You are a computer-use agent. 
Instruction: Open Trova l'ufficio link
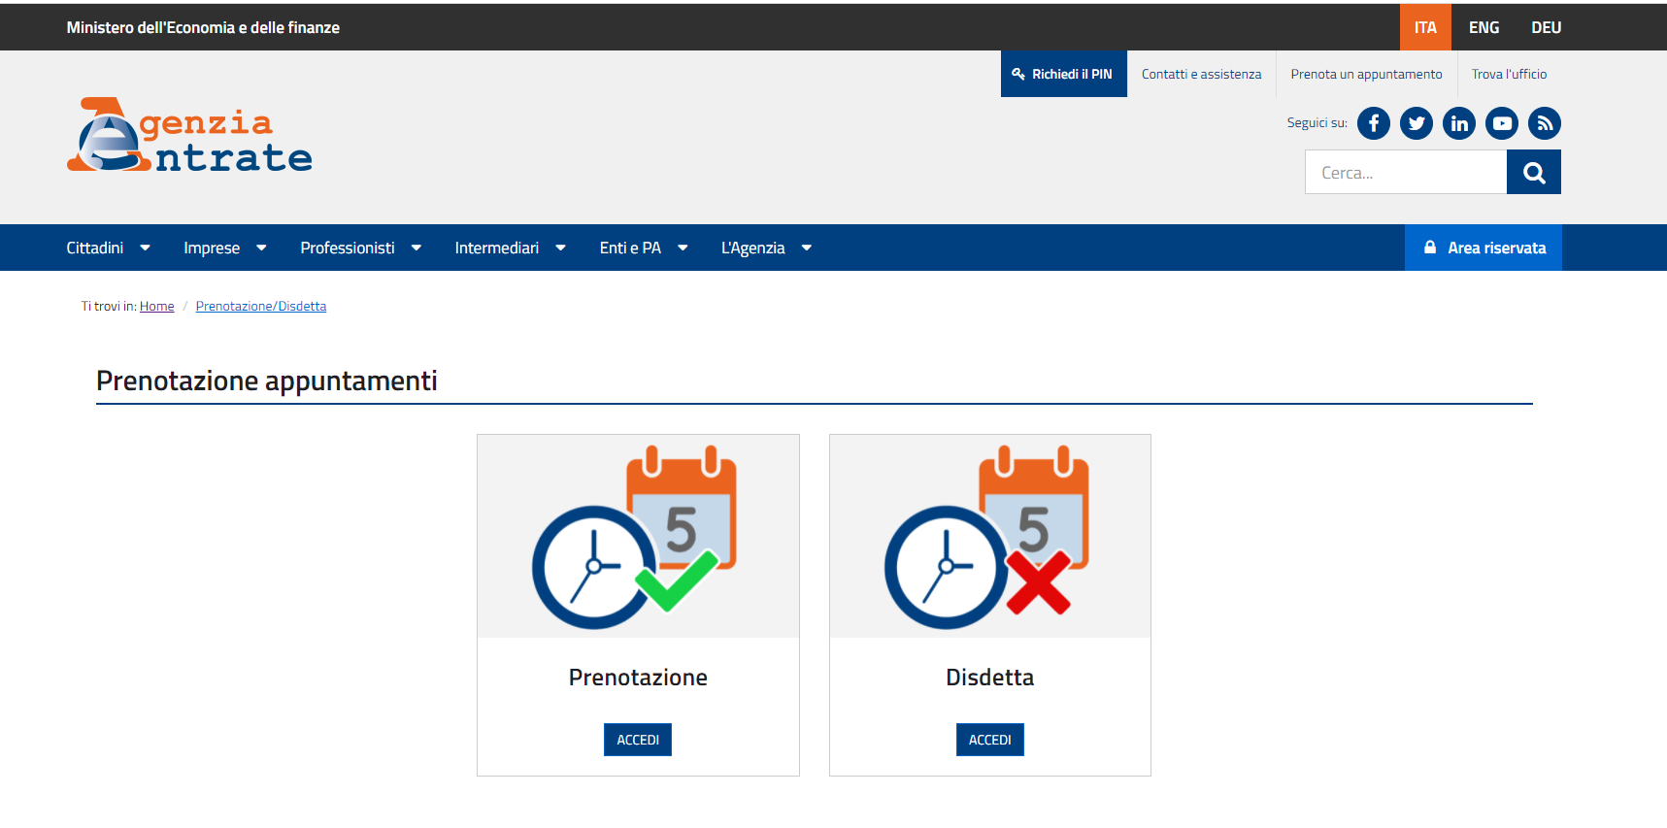click(1509, 74)
